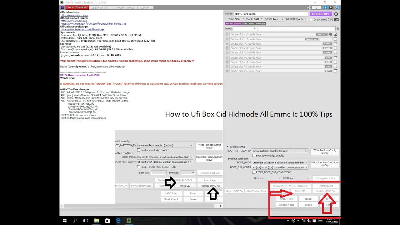Select the PROGRAMMING sub-tab
The width and height of the screenshot is (400, 225).
click(233, 24)
